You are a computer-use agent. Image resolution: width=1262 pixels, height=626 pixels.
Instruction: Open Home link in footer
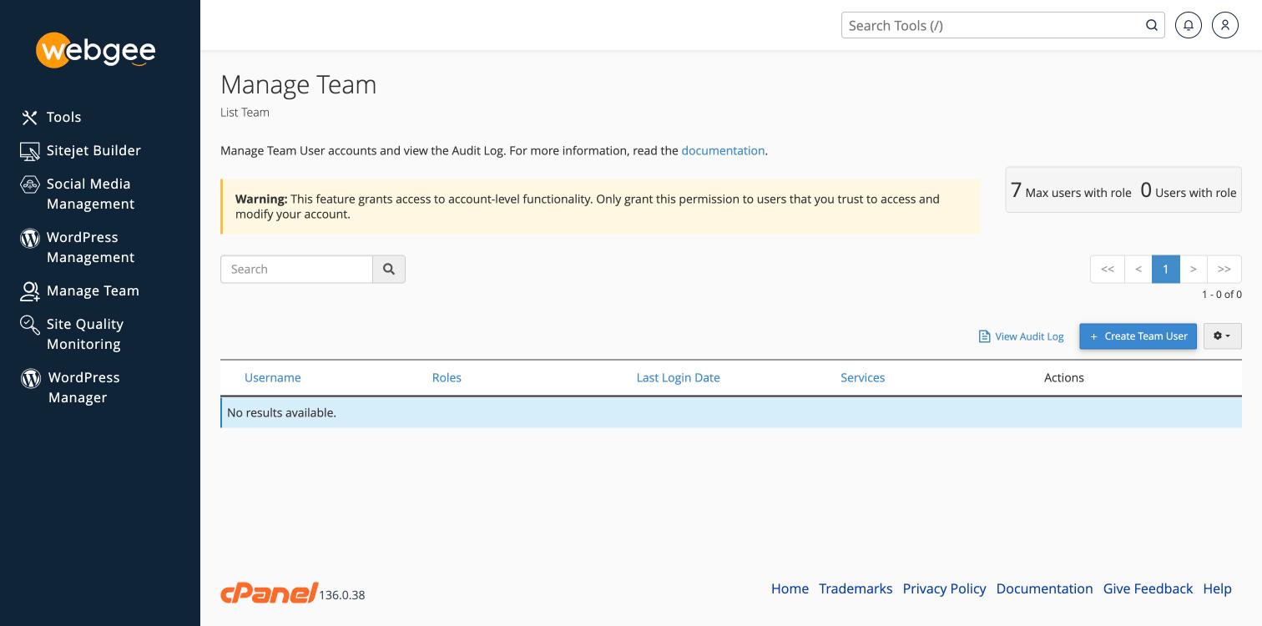pos(790,588)
